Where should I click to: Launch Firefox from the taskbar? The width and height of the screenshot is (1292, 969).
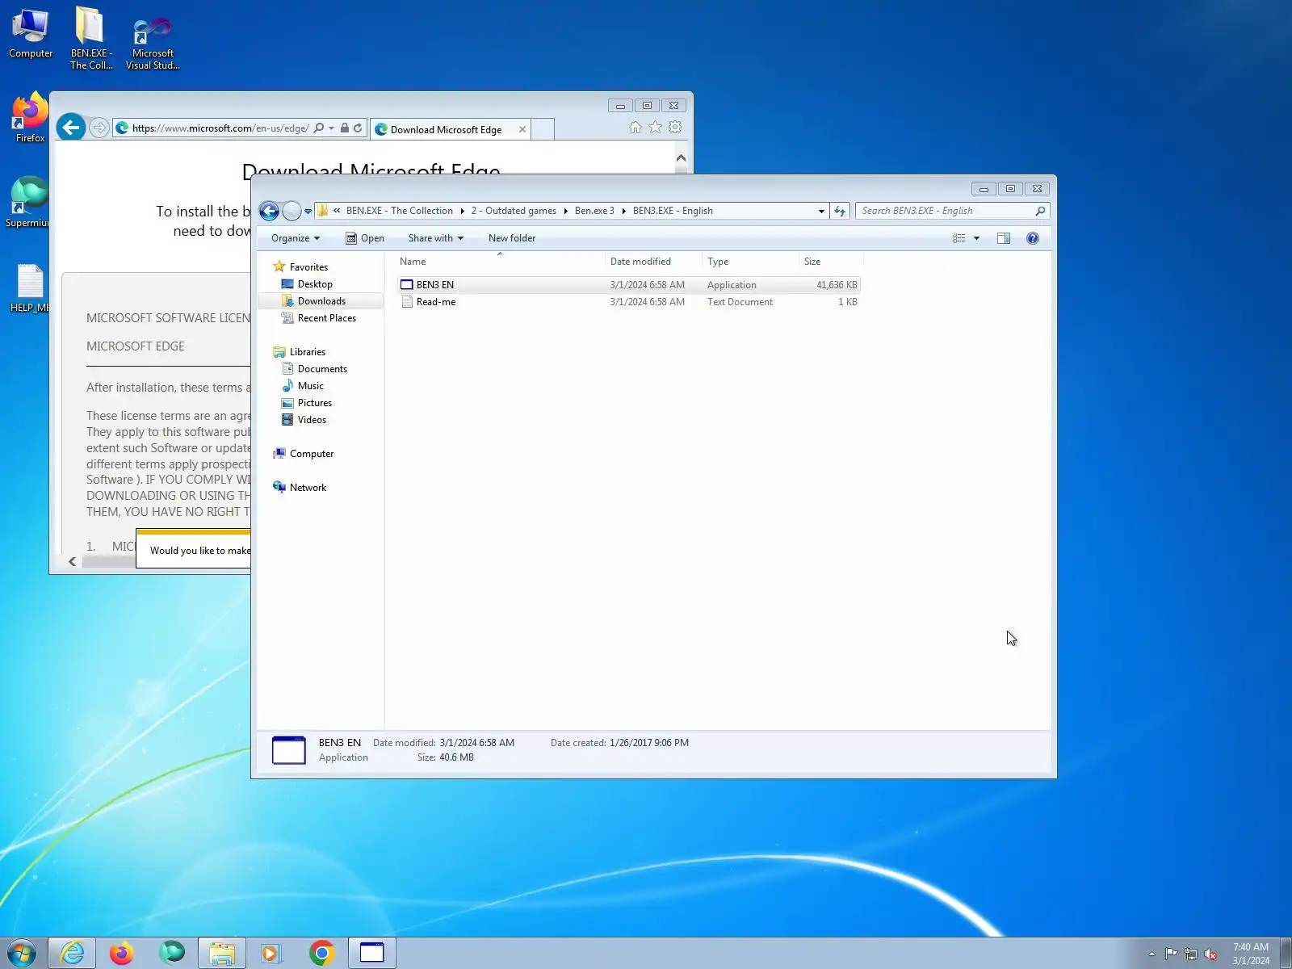click(x=121, y=954)
